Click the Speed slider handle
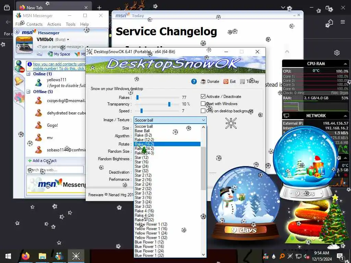This screenshot has width=351, height=263. click(142, 111)
